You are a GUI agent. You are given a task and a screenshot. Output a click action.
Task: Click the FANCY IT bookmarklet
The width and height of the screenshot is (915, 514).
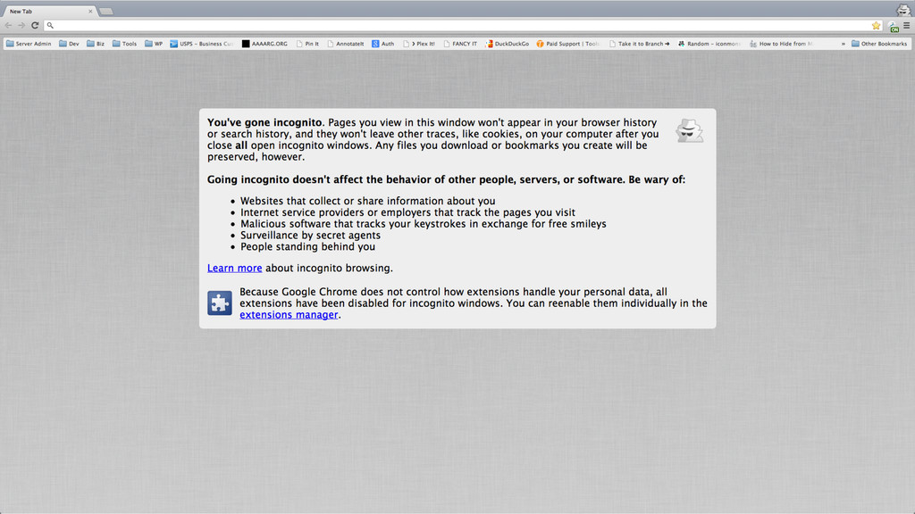[x=460, y=44]
